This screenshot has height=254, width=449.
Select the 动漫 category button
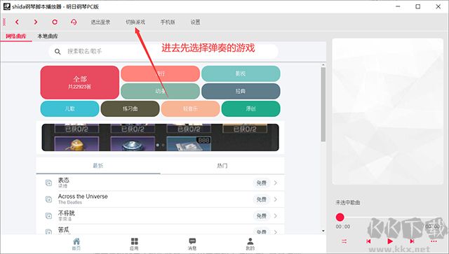coord(161,91)
